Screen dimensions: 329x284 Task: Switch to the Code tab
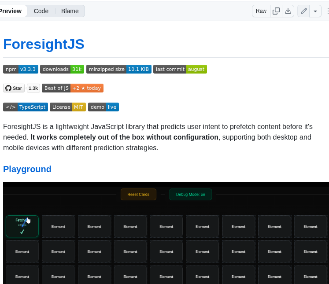point(41,11)
